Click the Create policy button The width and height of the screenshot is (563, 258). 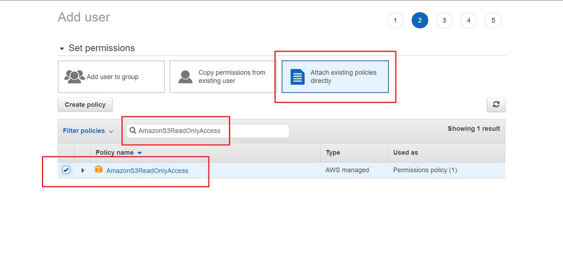(85, 105)
